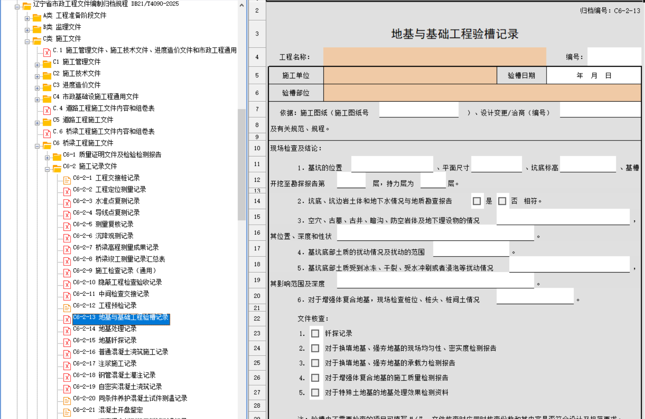
Task: Click the folder icon beside C1 施工管理文件
Action: click(46, 64)
